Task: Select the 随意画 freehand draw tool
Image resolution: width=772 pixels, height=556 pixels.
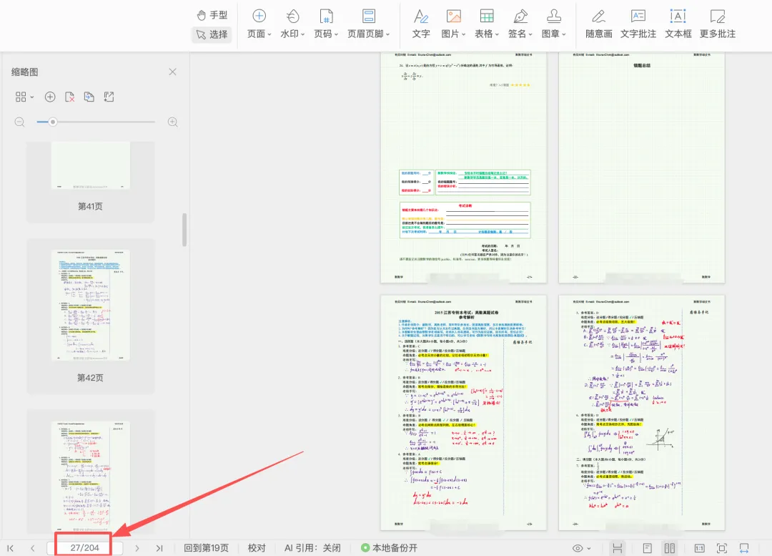Action: point(599,24)
